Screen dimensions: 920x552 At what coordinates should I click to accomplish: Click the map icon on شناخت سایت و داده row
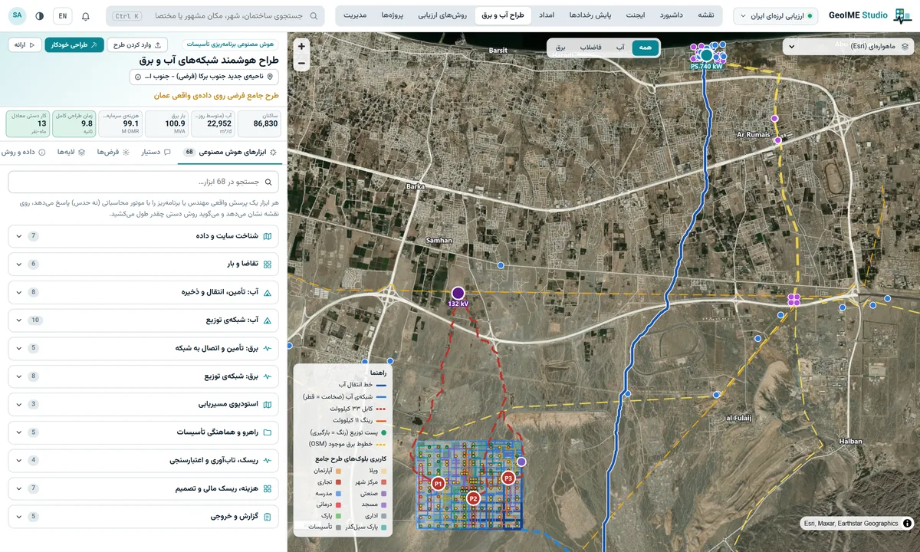tap(268, 236)
